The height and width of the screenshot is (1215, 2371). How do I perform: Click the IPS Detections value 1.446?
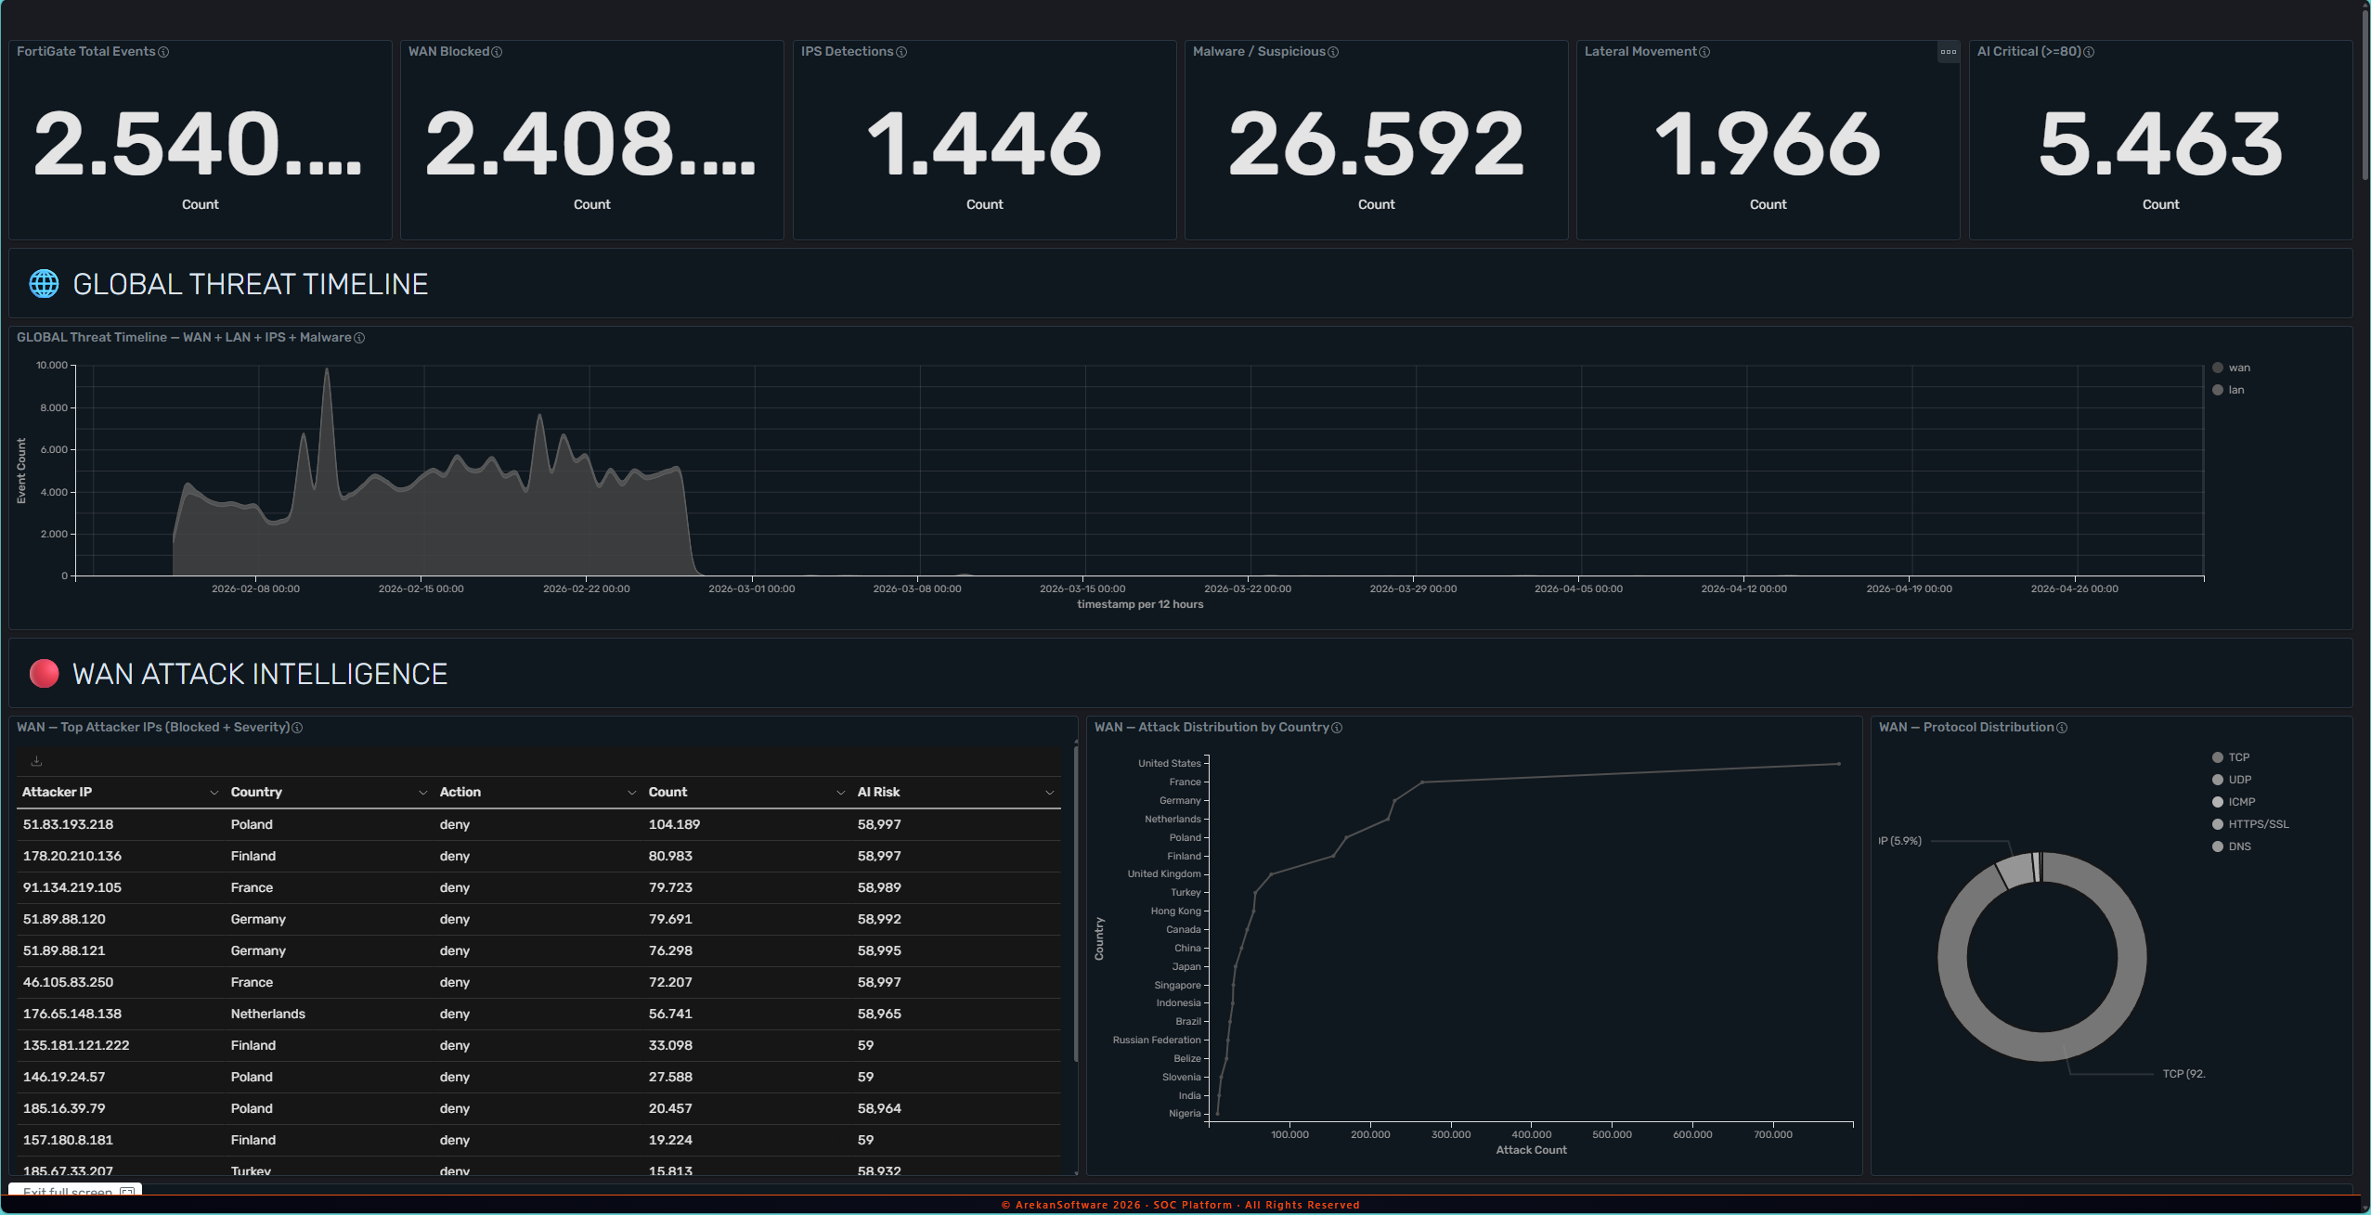point(984,144)
